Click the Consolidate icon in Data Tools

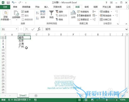tap(94, 12)
